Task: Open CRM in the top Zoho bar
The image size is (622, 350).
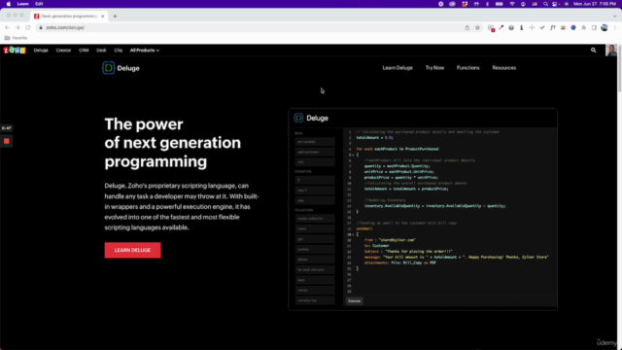Action: [x=84, y=51]
